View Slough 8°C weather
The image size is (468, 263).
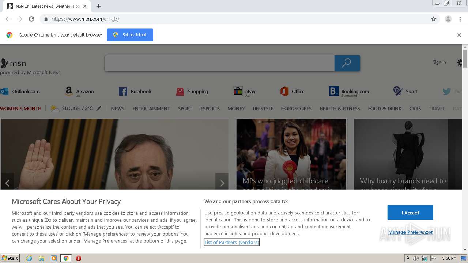click(72, 108)
